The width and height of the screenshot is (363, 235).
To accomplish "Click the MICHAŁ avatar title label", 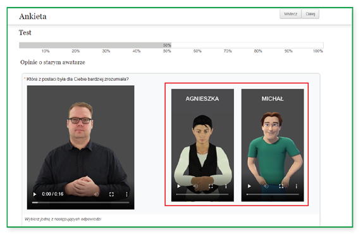I will coord(273,99).
